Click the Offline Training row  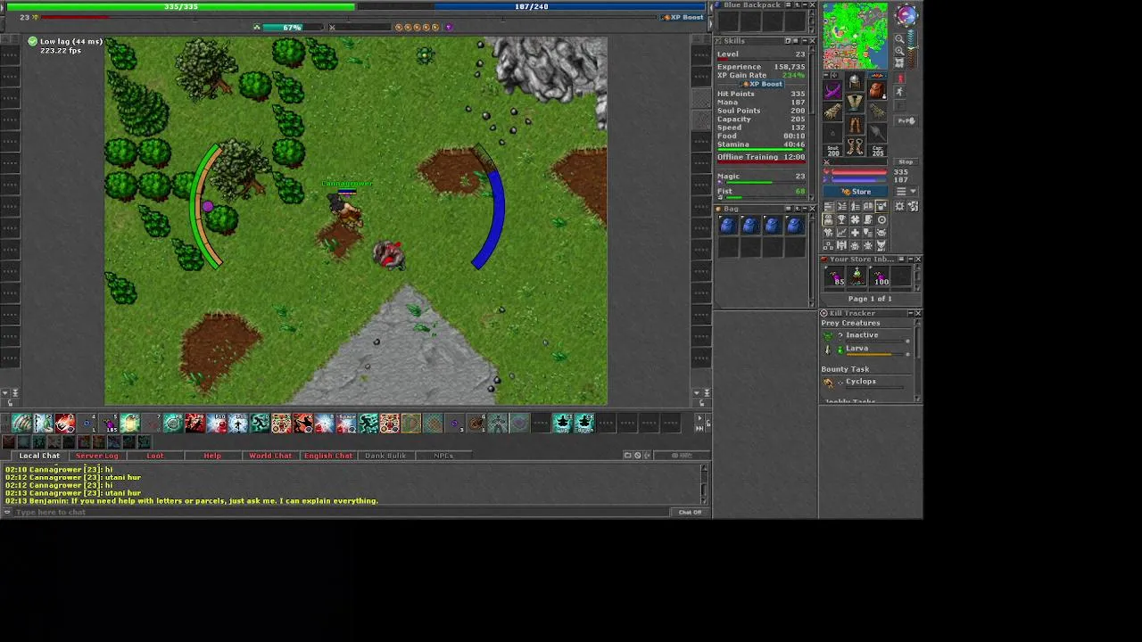pyautogui.click(x=761, y=157)
